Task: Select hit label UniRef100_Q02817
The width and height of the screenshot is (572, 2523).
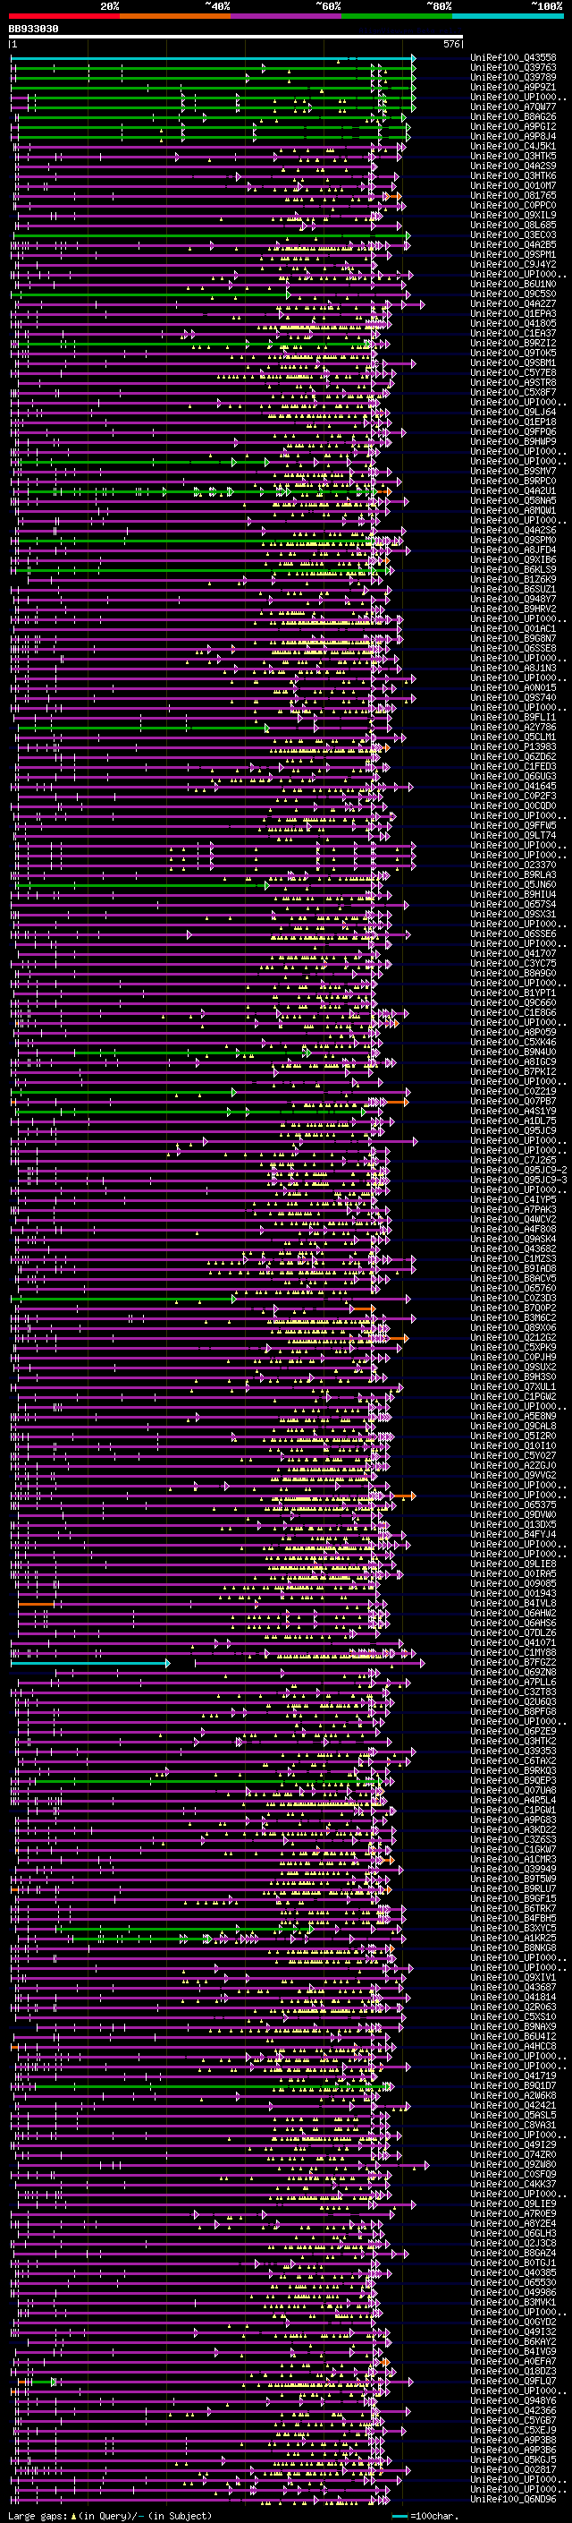Action: pos(513,2469)
